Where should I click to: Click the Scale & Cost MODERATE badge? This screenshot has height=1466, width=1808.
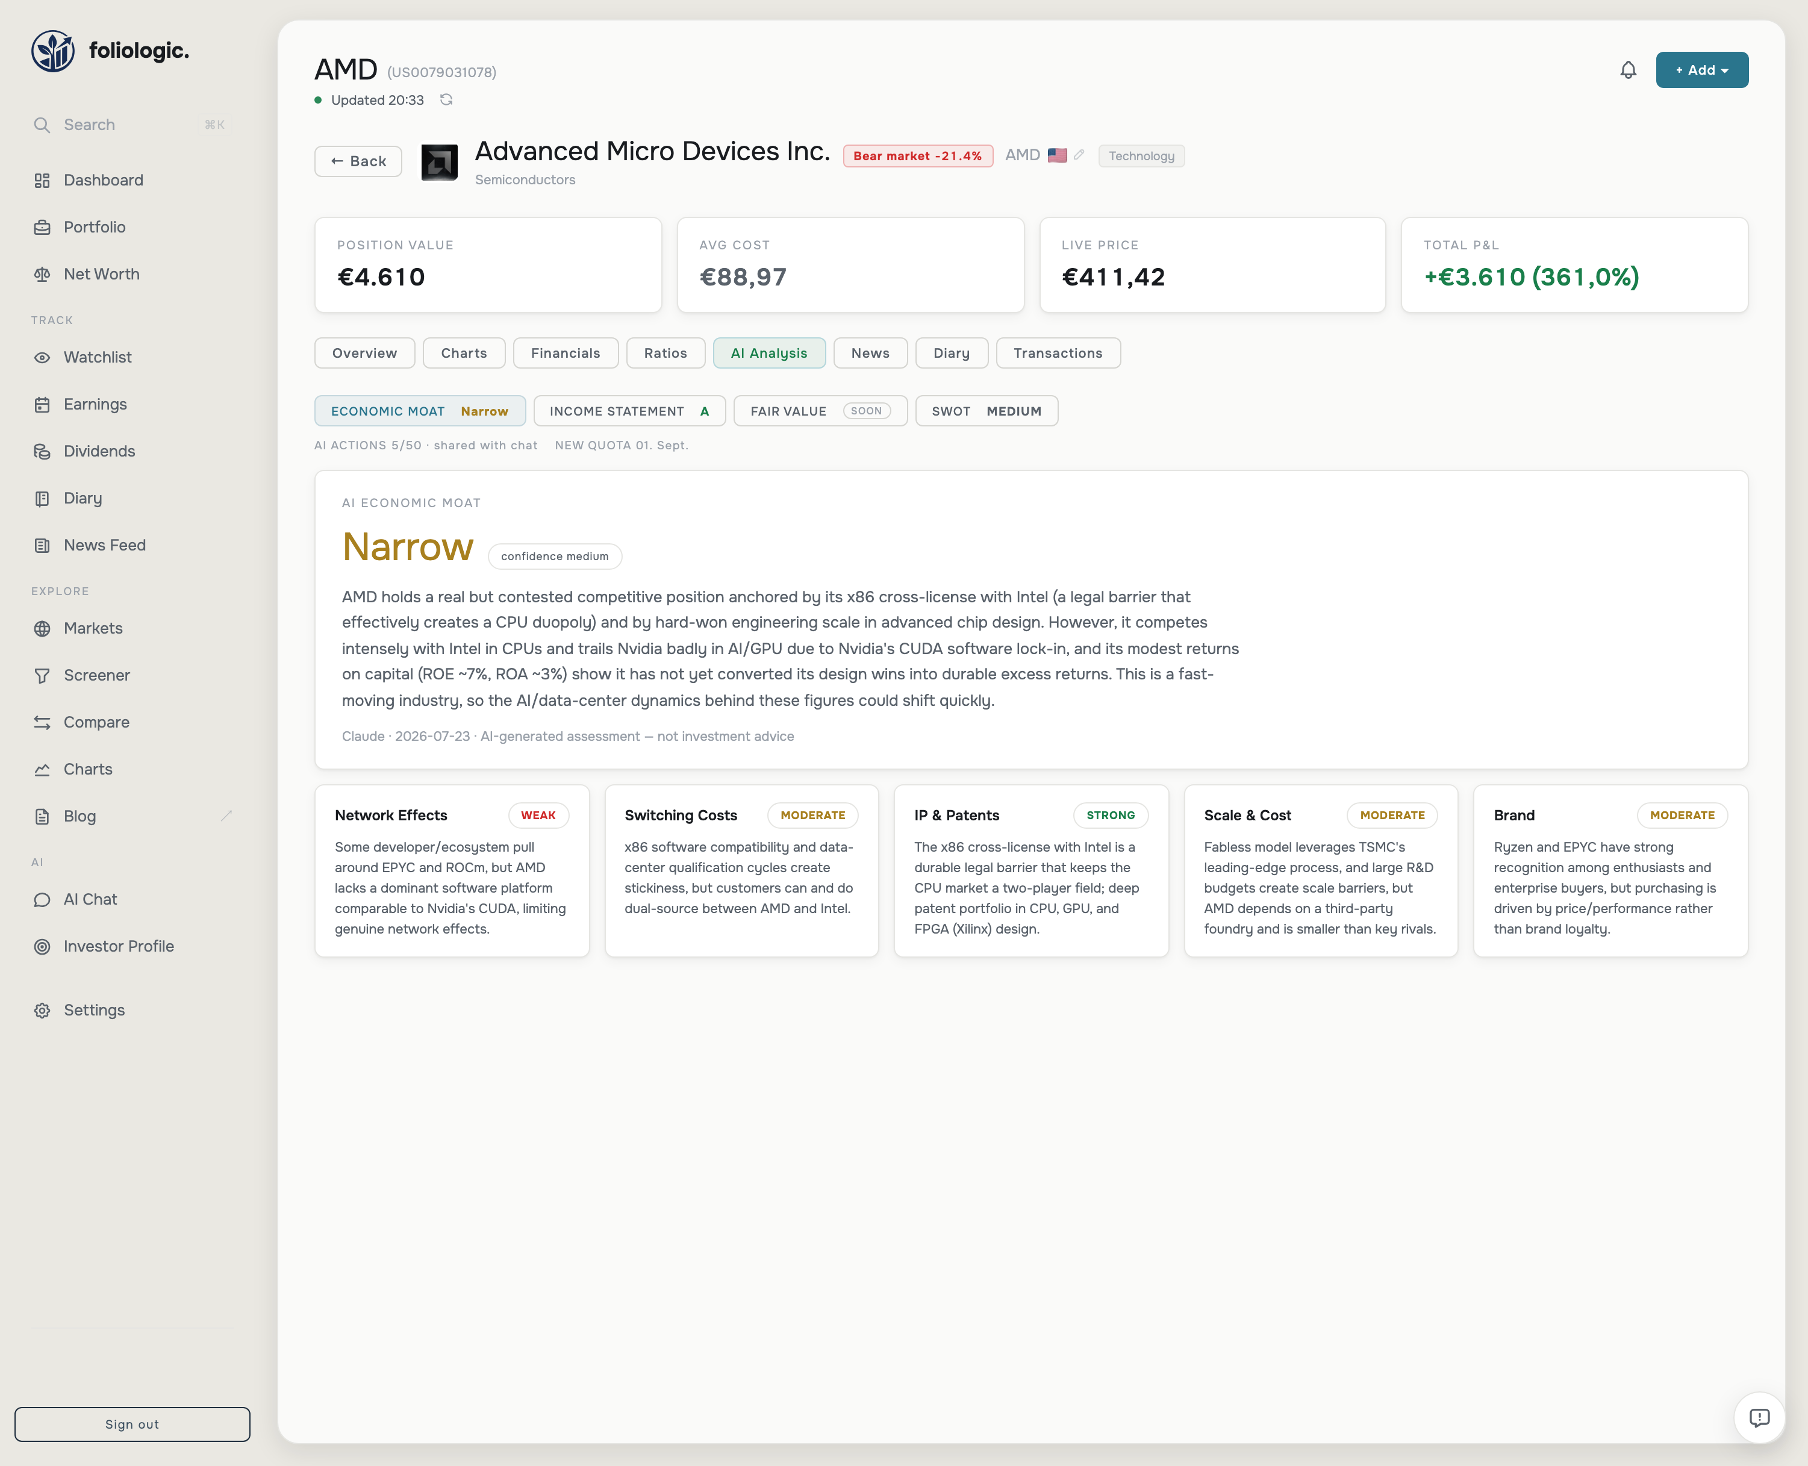coord(1392,816)
